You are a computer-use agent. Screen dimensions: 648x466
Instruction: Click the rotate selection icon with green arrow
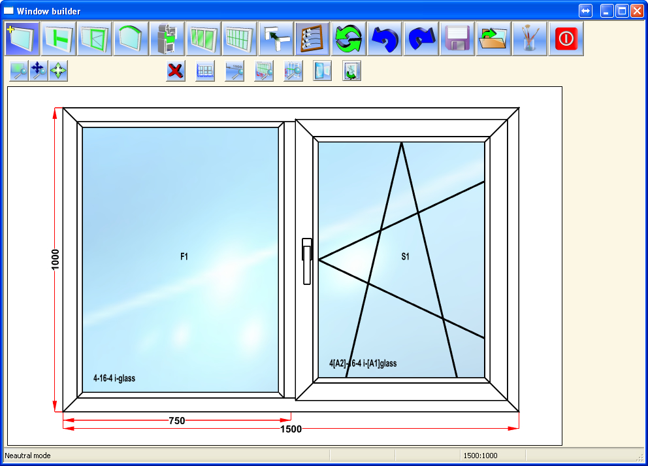tap(351, 71)
